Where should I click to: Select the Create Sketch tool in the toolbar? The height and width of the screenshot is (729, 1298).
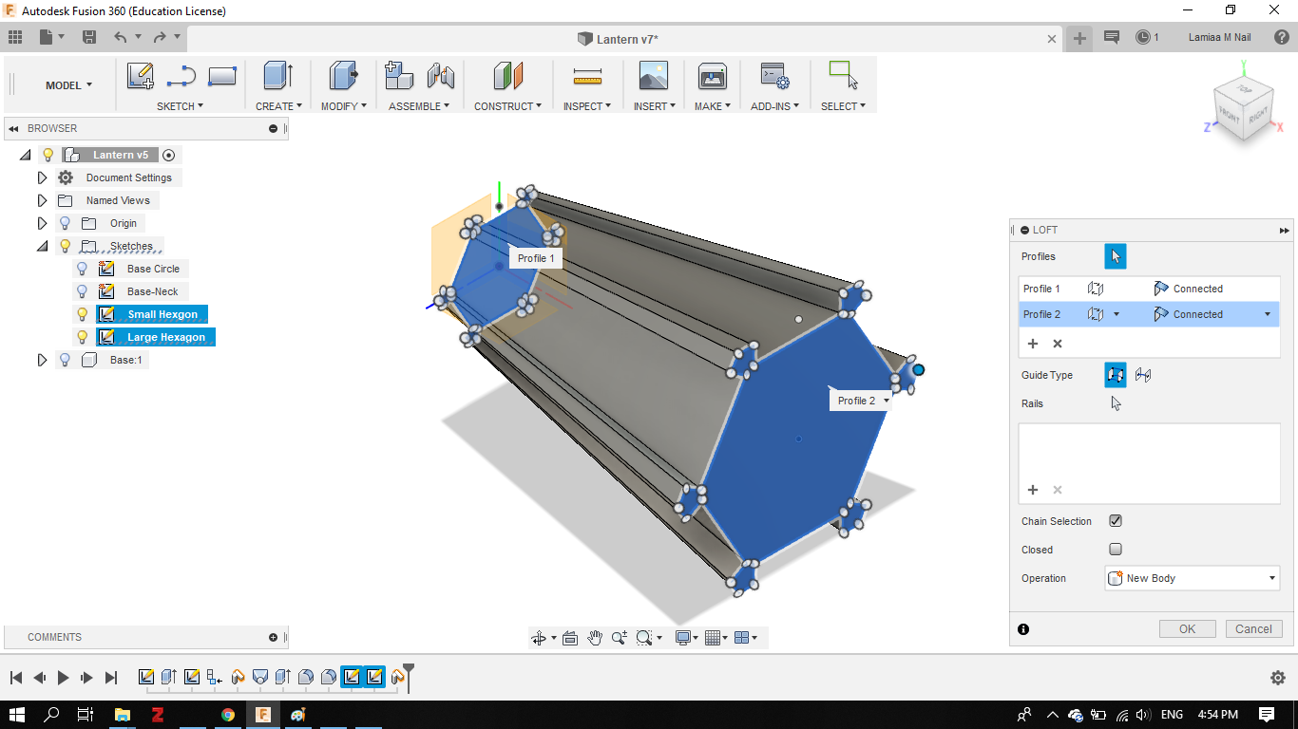(141, 76)
